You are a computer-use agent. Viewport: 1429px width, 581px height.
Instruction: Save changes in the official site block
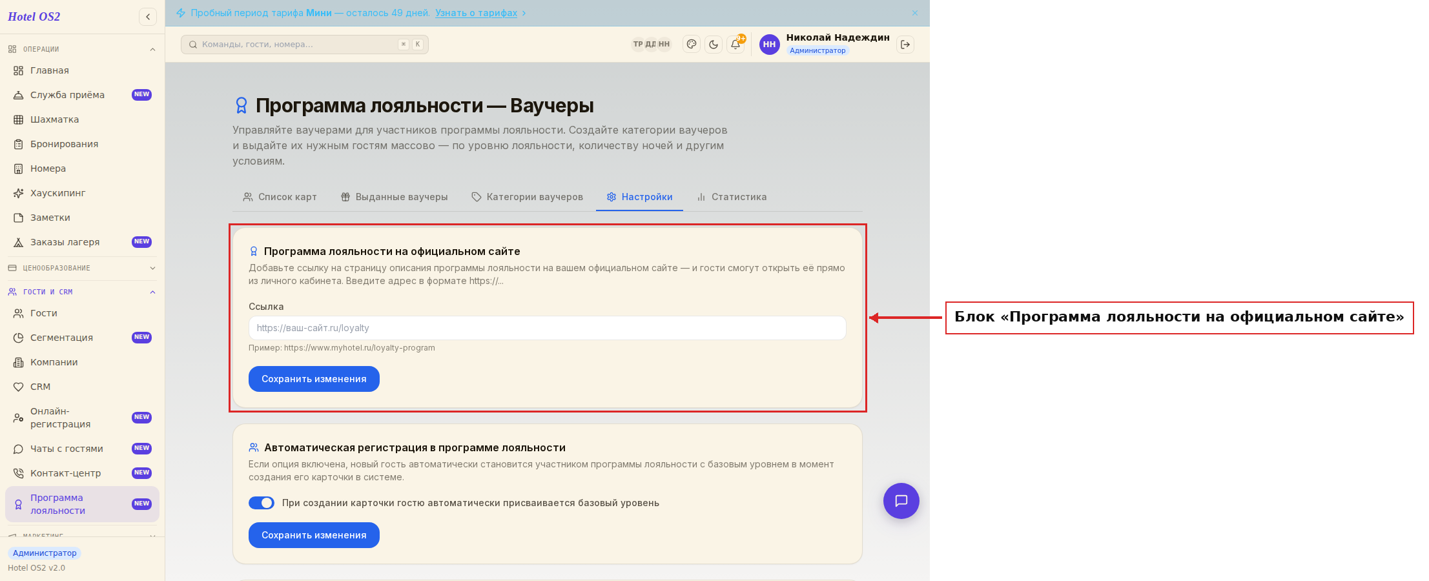(314, 379)
